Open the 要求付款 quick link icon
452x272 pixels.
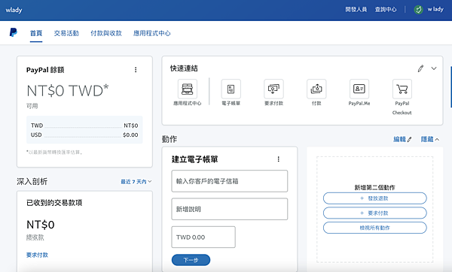click(274, 89)
